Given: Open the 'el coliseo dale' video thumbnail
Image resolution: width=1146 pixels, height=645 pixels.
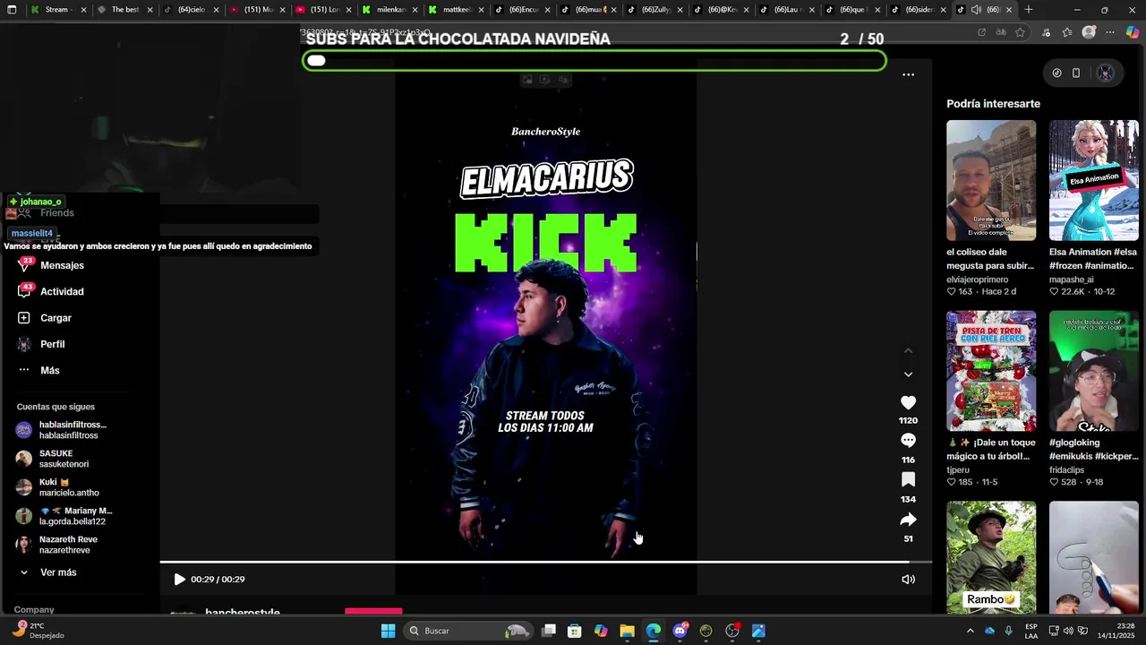Looking at the screenshot, I should point(991,181).
